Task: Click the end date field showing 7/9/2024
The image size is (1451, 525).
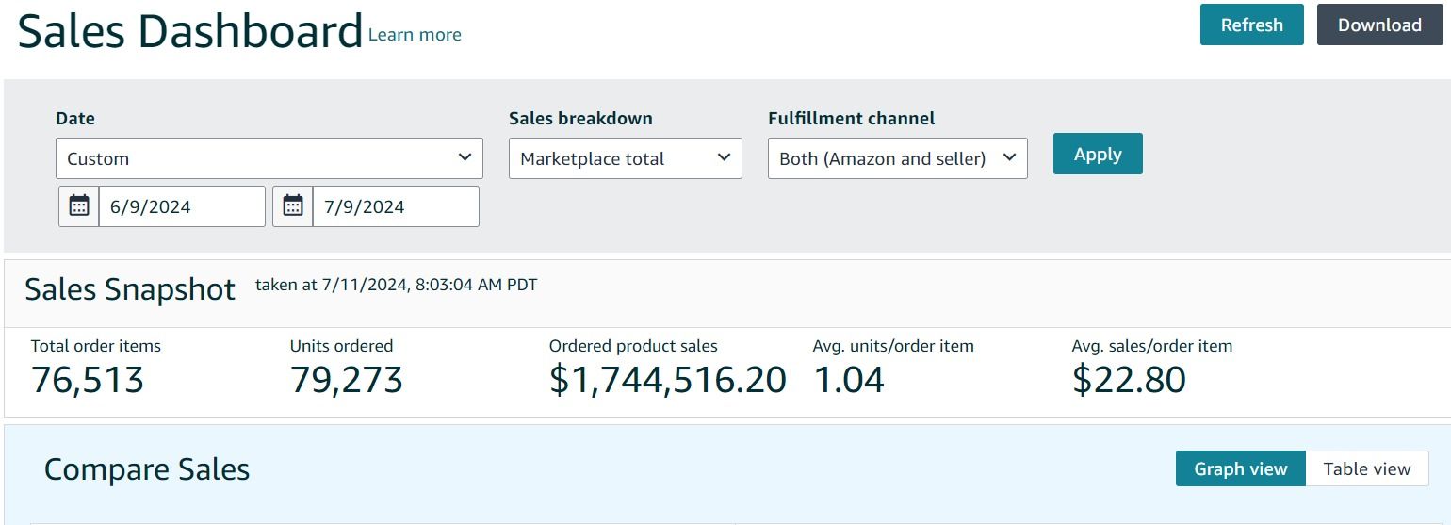Action: (395, 206)
